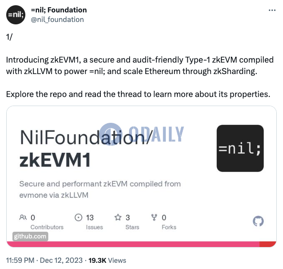Click the =nil; Foundation profile avatar
Viewport: 283px width, 269px height.
[x=16, y=15]
